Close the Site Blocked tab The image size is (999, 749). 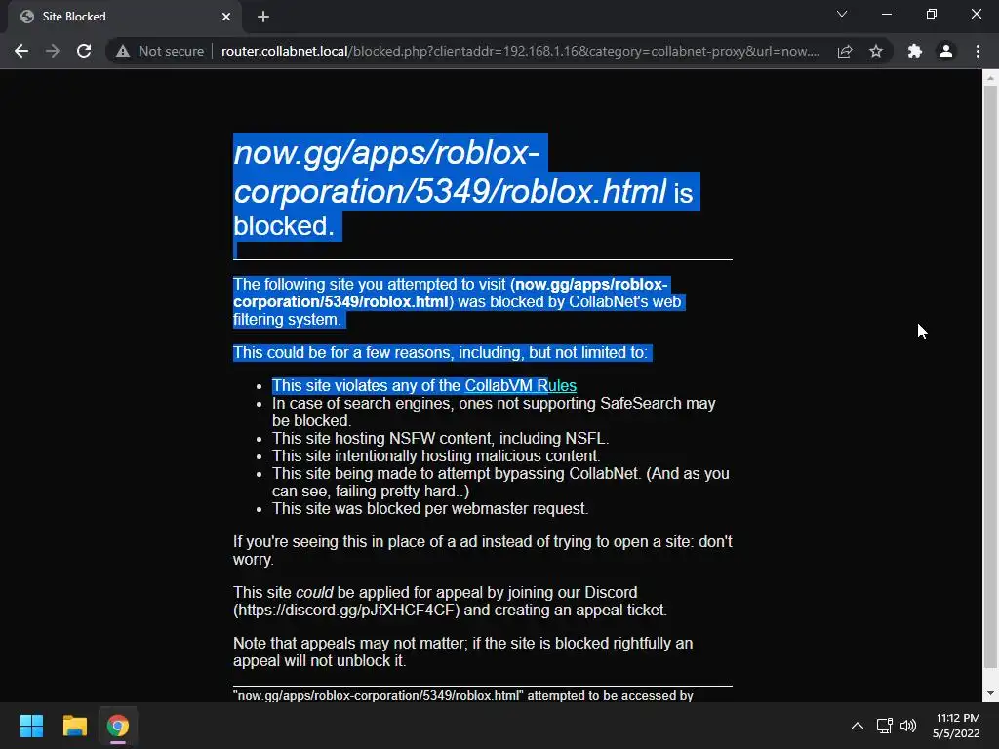point(226,17)
